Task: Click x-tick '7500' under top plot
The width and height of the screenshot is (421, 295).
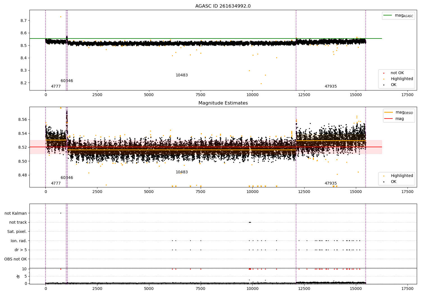Action: click(201, 95)
